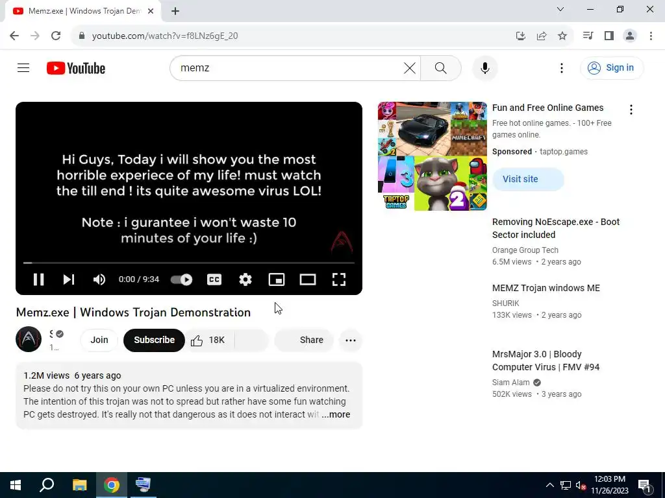The width and height of the screenshot is (665, 498).
Task: Go back in browser history
Action: click(x=14, y=36)
